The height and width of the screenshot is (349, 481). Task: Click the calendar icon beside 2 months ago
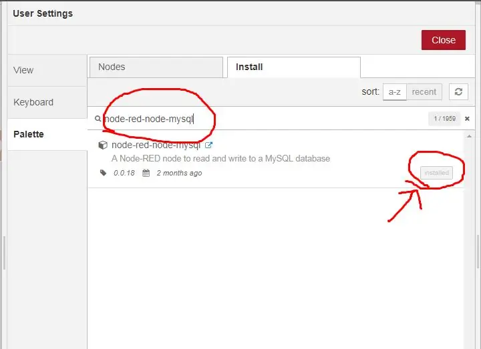click(146, 173)
